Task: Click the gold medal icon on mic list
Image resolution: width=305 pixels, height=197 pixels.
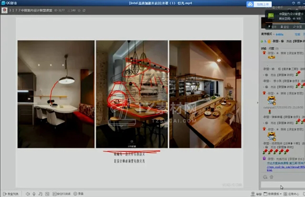Action: 269,41
